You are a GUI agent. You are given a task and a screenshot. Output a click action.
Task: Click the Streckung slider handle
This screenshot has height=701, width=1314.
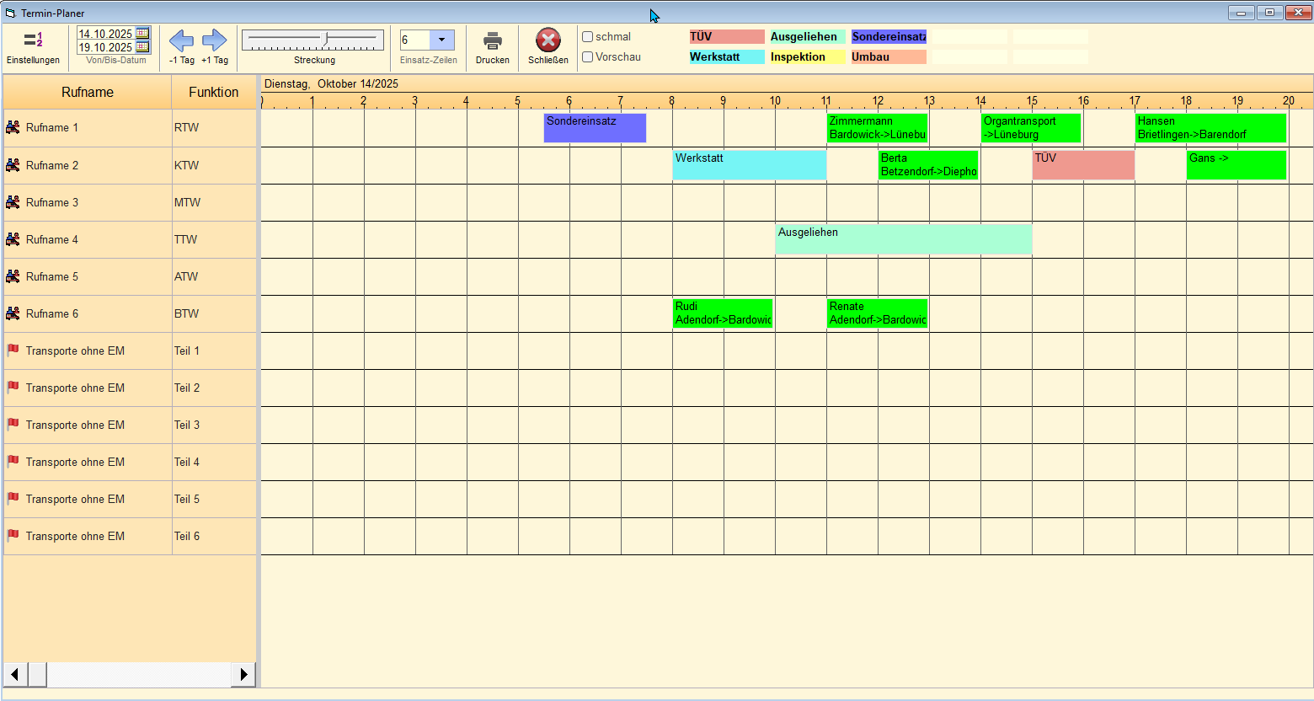pyautogui.click(x=326, y=39)
